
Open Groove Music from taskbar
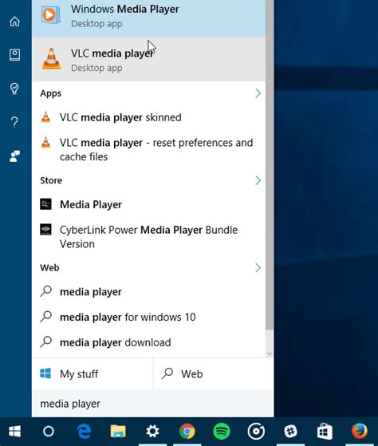pyautogui.click(x=256, y=432)
